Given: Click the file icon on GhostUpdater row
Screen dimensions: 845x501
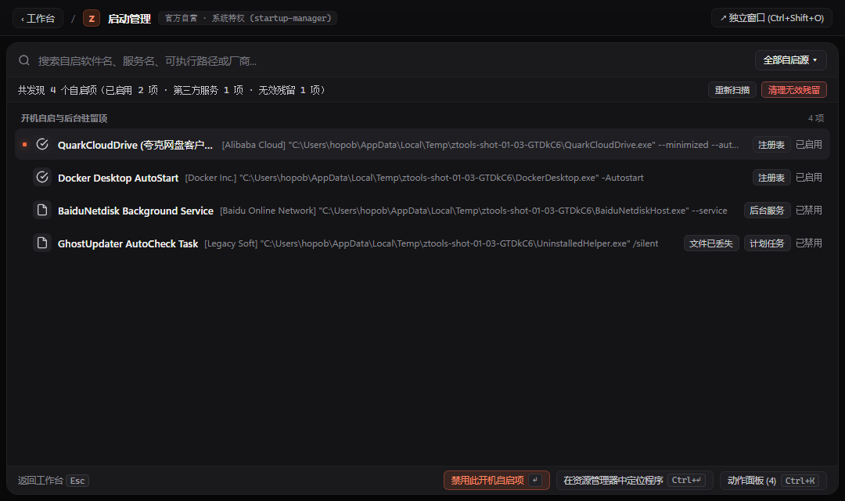Looking at the screenshot, I should click(42, 243).
